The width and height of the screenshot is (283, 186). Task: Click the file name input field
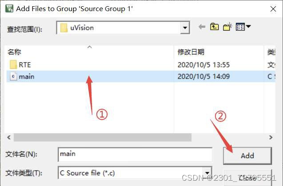pyautogui.click(x=135, y=154)
